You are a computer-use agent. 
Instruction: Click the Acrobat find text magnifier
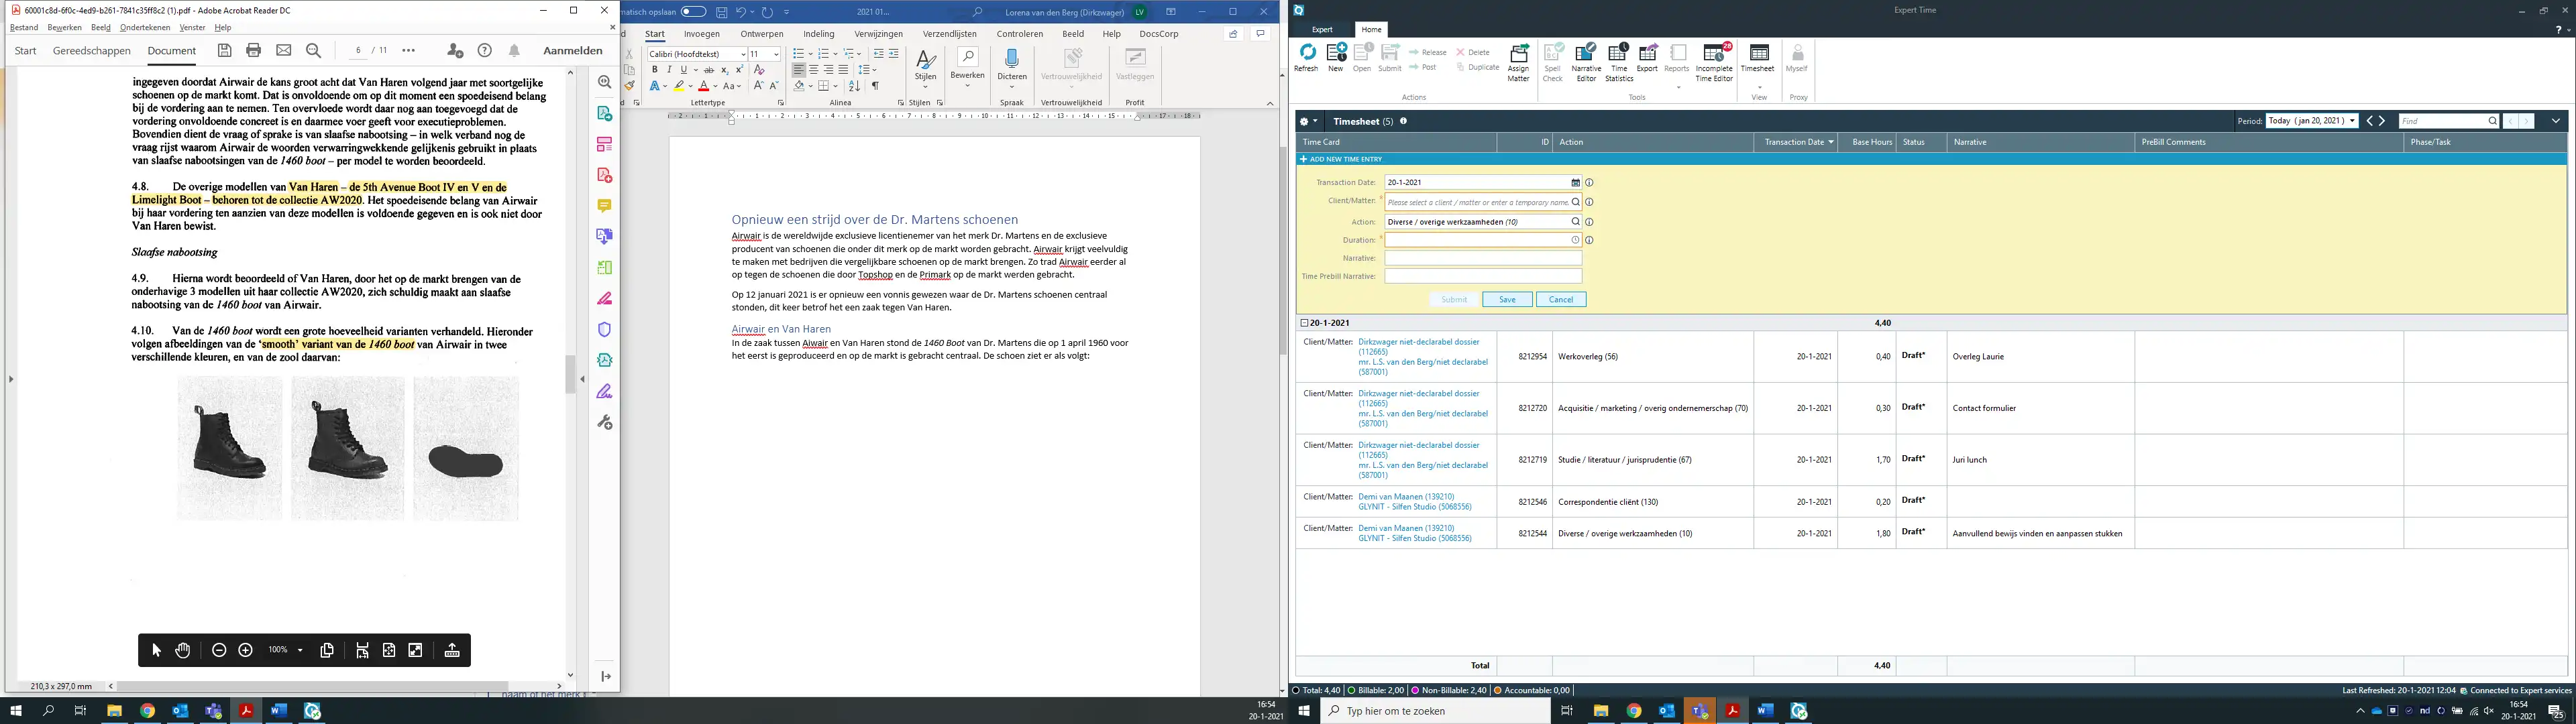(314, 50)
